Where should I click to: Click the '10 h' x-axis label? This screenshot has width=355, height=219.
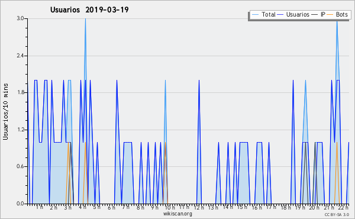[x=170, y=208]
